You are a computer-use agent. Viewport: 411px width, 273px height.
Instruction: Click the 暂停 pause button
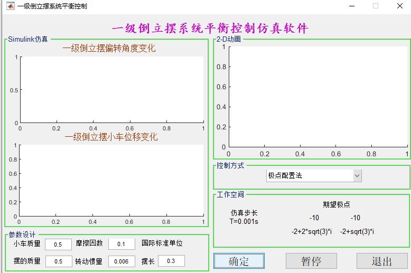point(311,261)
